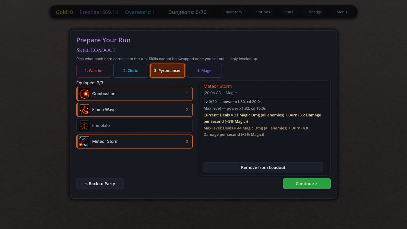The height and width of the screenshot is (229, 407).
Task: Click the Prestige: 669.1K value
Action: (x=99, y=12)
